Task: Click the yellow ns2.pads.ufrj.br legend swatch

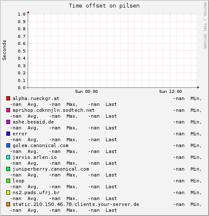Action: tap(8, 192)
